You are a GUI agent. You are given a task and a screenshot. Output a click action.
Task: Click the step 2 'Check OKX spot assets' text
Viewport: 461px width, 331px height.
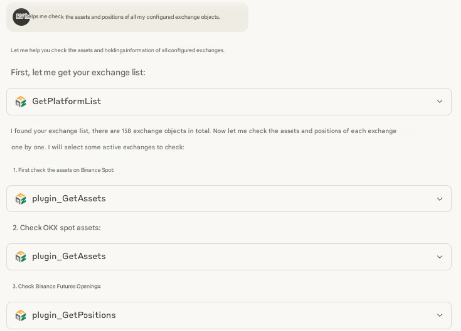60,228
